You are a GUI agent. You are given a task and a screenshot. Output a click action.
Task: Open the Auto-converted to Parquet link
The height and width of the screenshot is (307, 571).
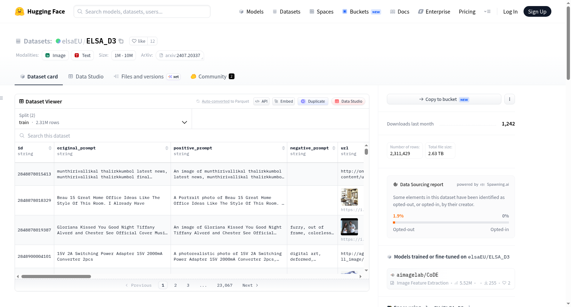point(225,101)
